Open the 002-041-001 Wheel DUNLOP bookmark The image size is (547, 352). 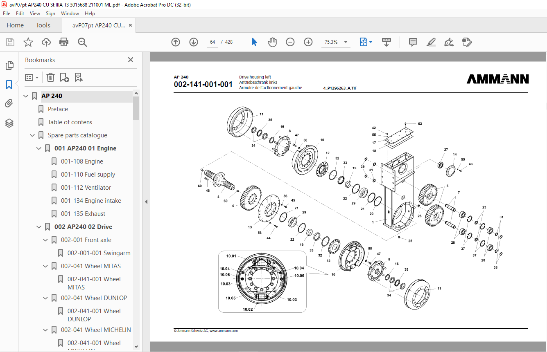point(94,315)
